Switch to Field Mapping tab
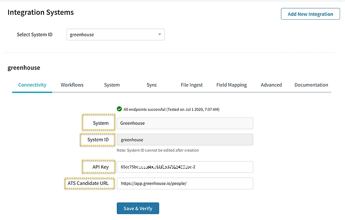The height and width of the screenshot is (220, 345). coord(231,85)
